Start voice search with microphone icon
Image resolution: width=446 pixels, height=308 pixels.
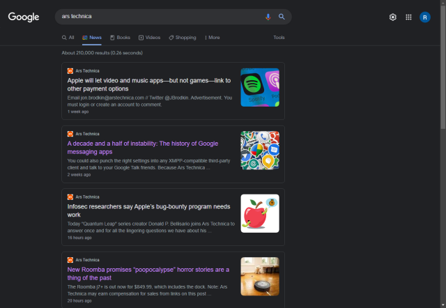268,17
